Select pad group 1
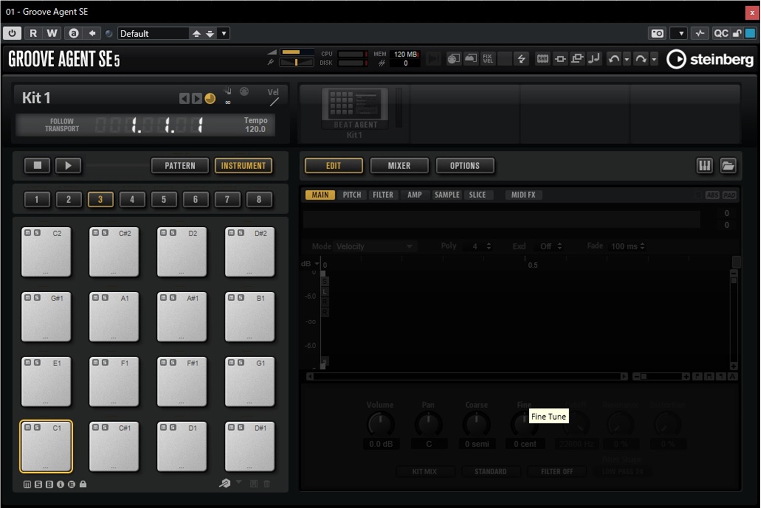 (37, 199)
